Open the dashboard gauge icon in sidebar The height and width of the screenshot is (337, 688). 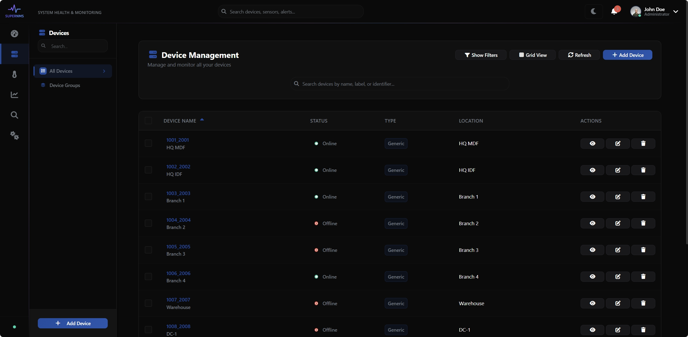pos(14,33)
